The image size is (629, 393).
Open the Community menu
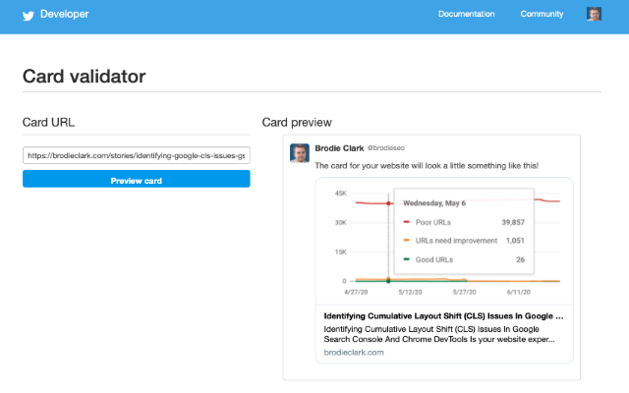[x=542, y=15]
